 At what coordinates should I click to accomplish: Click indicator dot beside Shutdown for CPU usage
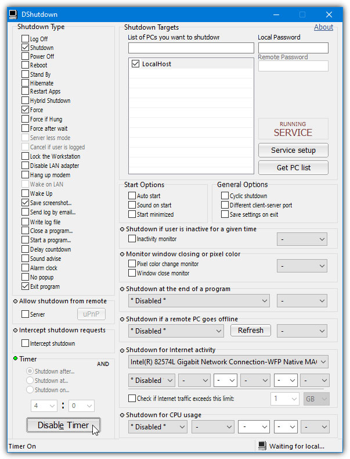pos(122,415)
